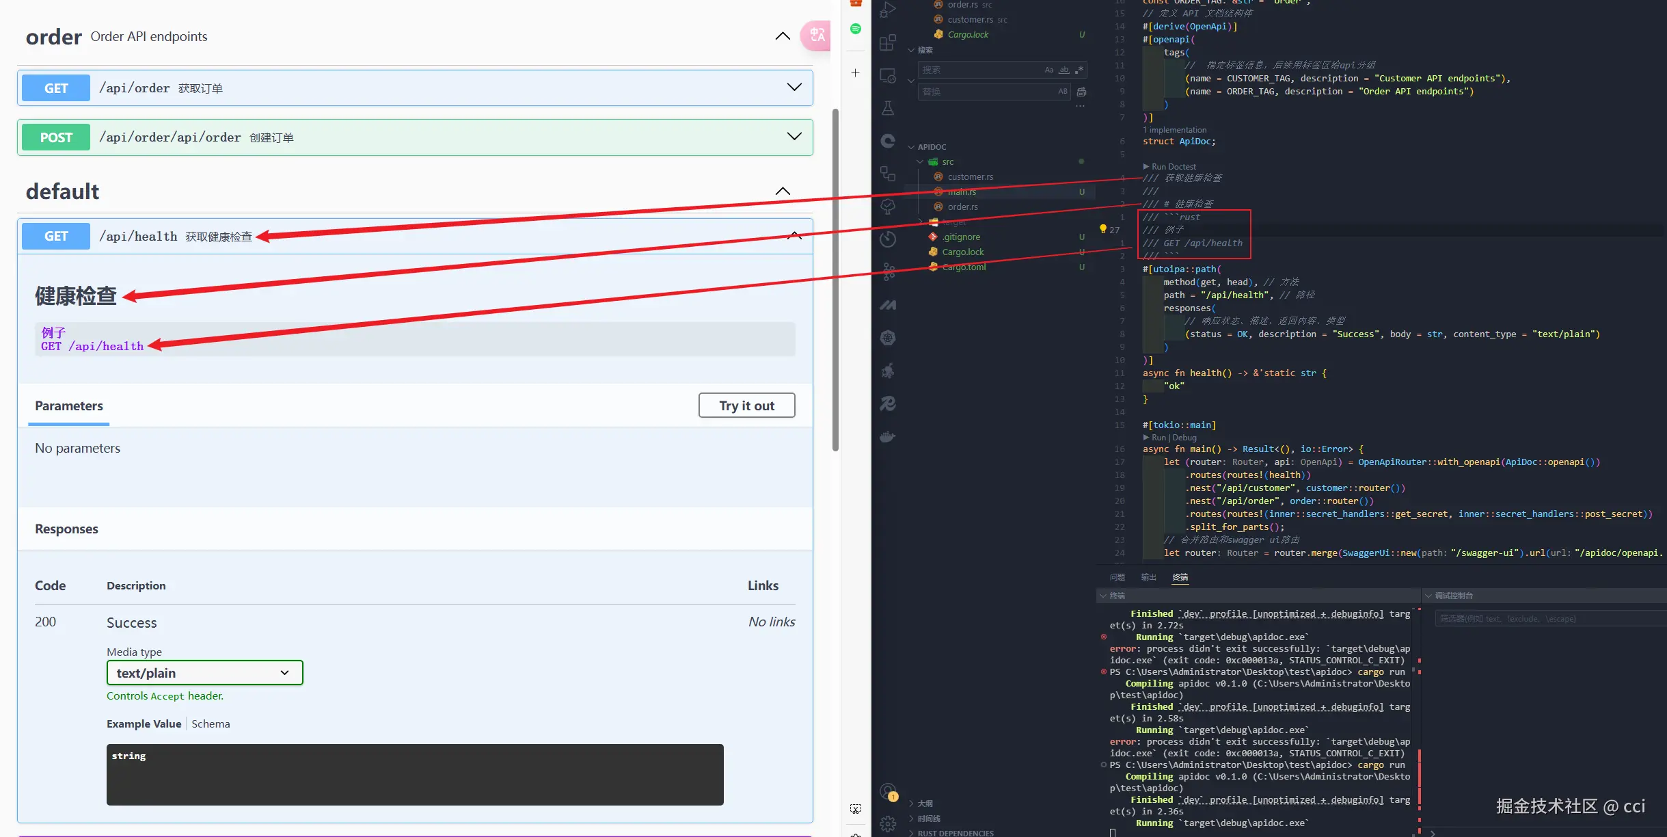The image size is (1667, 837).
Task: Open the Docker panel icon
Action: [887, 436]
